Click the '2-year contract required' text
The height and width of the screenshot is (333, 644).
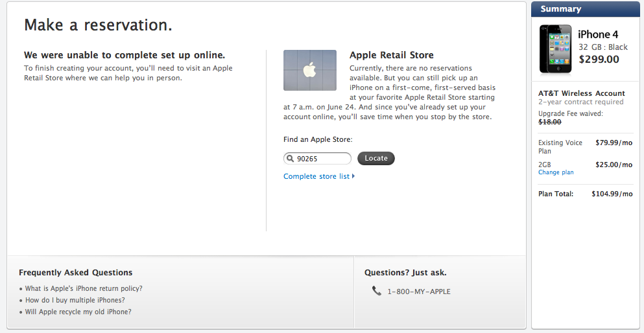pyautogui.click(x=580, y=102)
